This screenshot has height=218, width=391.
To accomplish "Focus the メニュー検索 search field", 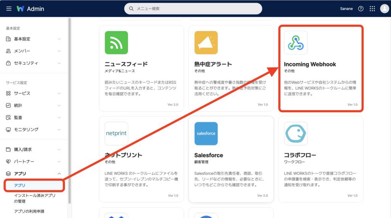I will [193, 9].
